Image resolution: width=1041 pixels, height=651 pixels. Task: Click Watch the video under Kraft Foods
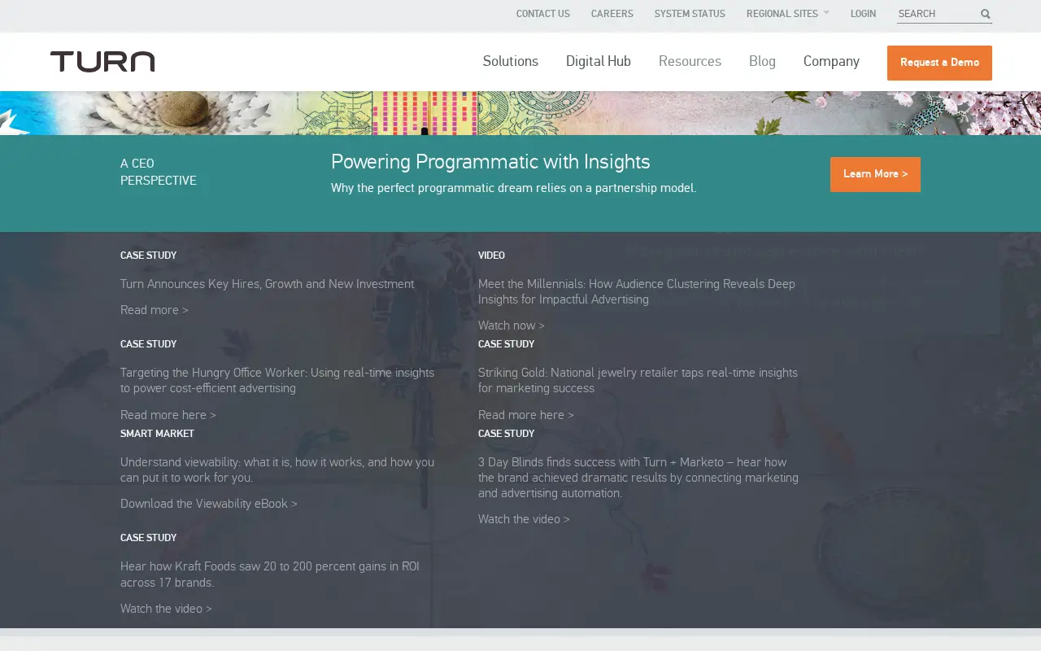(166, 609)
